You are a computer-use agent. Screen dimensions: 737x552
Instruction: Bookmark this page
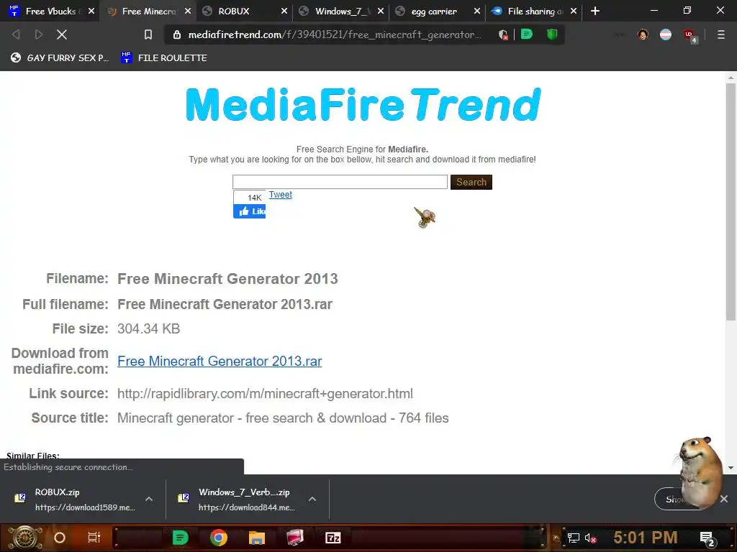coord(148,34)
